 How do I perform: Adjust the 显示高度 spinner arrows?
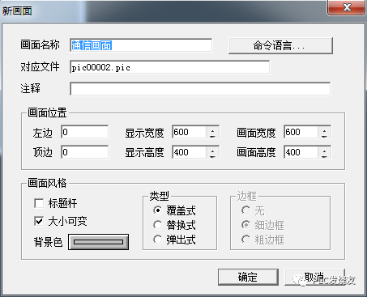pyautogui.click(x=212, y=152)
